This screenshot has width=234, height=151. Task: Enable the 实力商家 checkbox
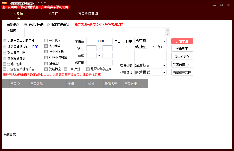tap(46, 46)
